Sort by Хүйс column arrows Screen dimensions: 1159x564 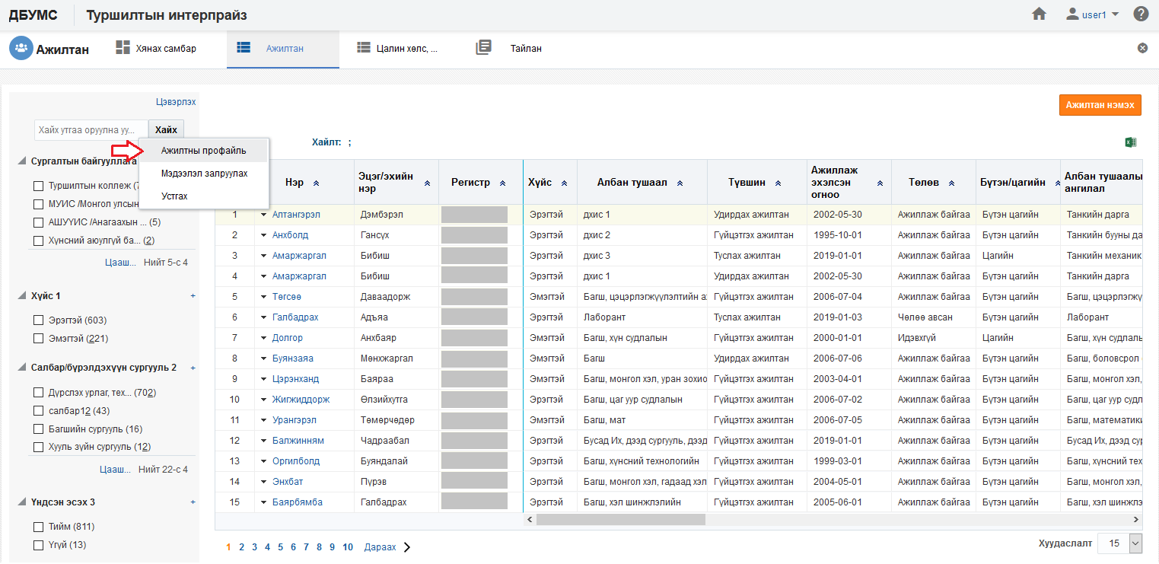(x=564, y=183)
